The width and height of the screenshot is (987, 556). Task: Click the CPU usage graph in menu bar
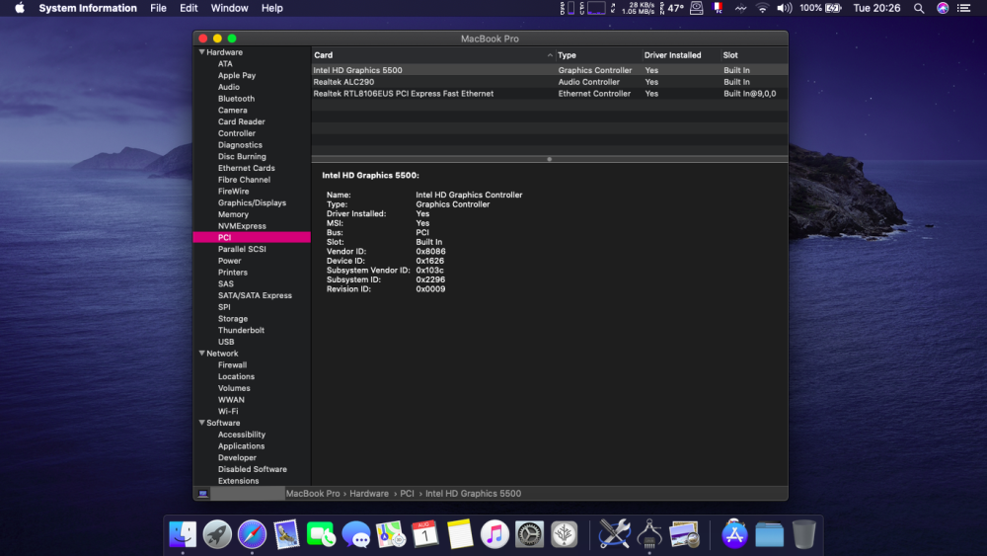[x=596, y=8]
